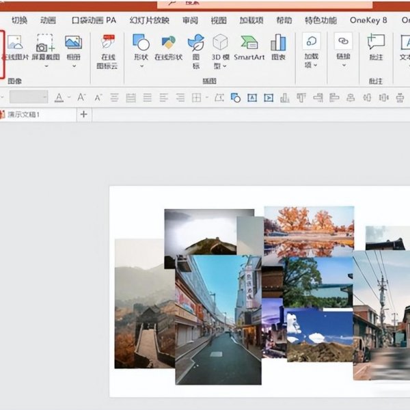Image resolution: width=410 pixels, height=410 pixels.
Task: Select the 演示文稿1 document tab
Action: tap(24, 115)
